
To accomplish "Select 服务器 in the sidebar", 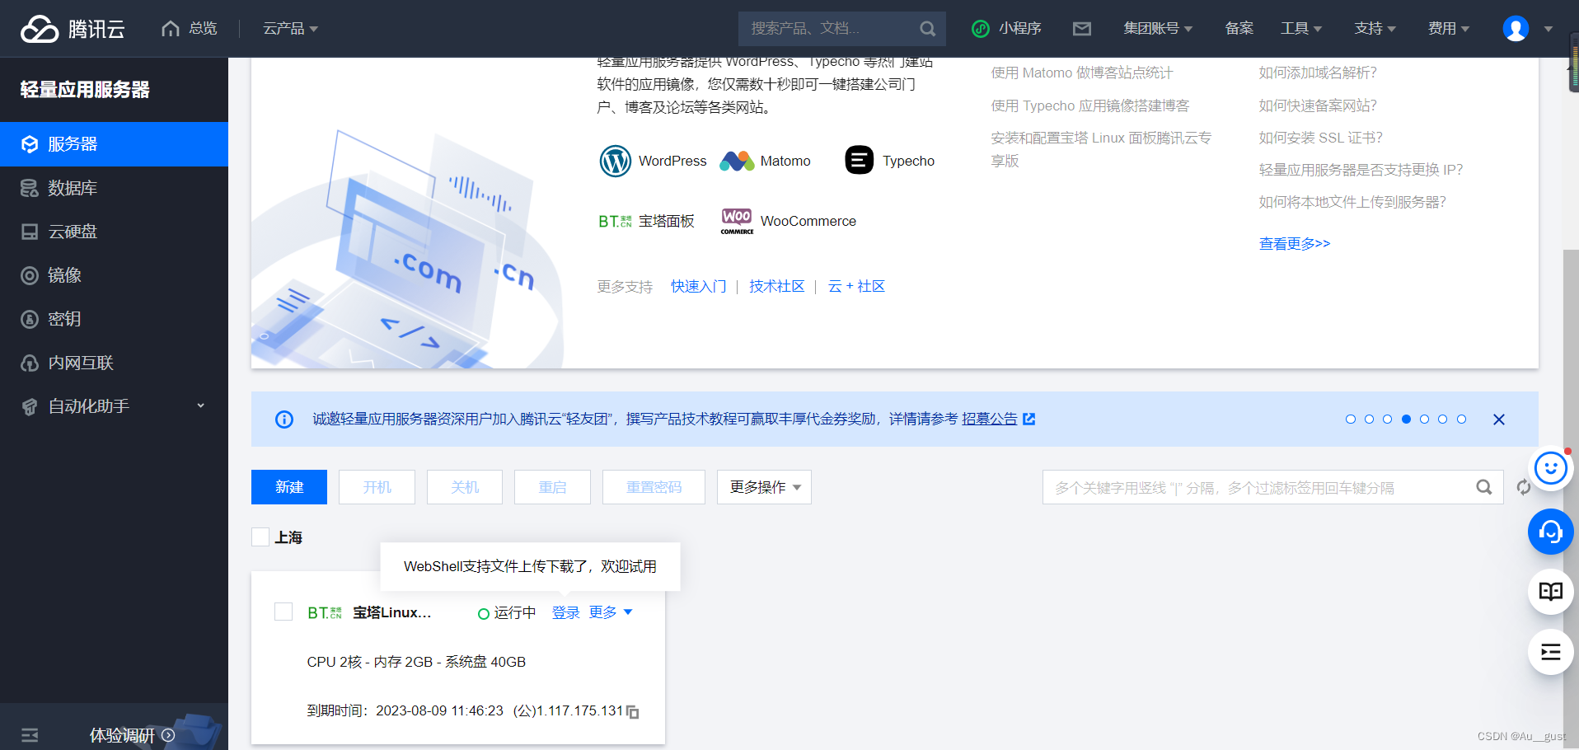I will click(x=114, y=144).
